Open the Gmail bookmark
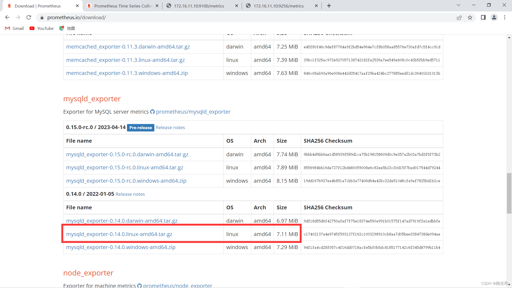 point(14,28)
